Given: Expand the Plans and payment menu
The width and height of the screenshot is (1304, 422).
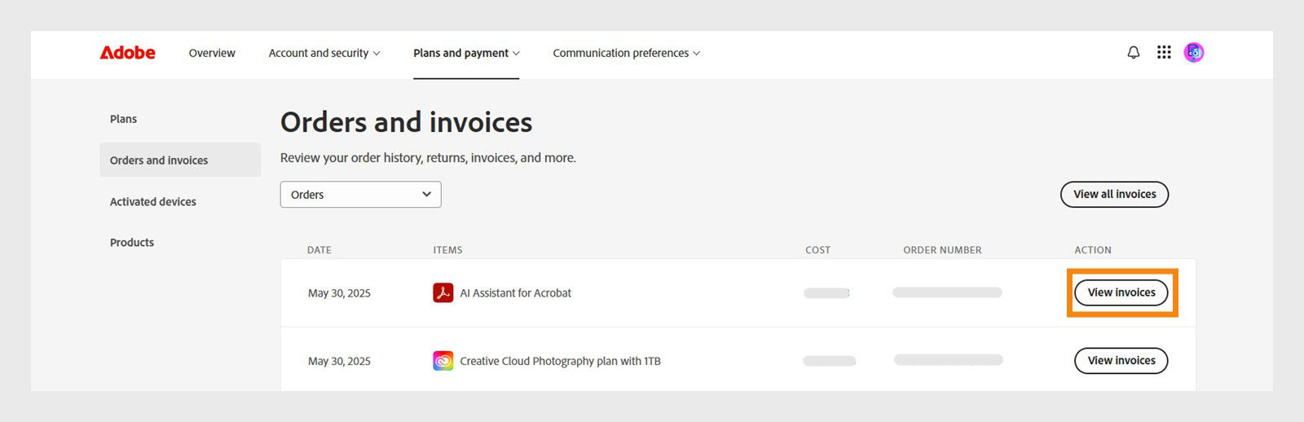Looking at the screenshot, I should click(466, 53).
